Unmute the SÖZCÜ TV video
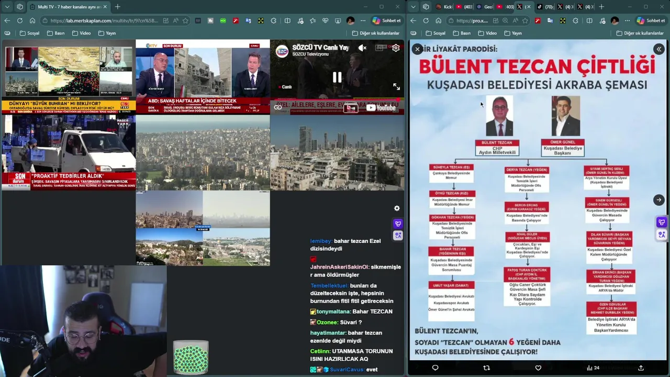Viewport: 670px width, 377px height. click(x=362, y=48)
